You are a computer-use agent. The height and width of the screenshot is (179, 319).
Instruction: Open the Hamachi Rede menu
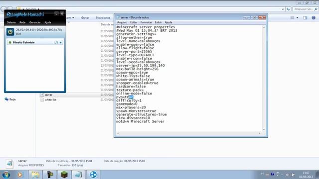[x=22, y=22]
